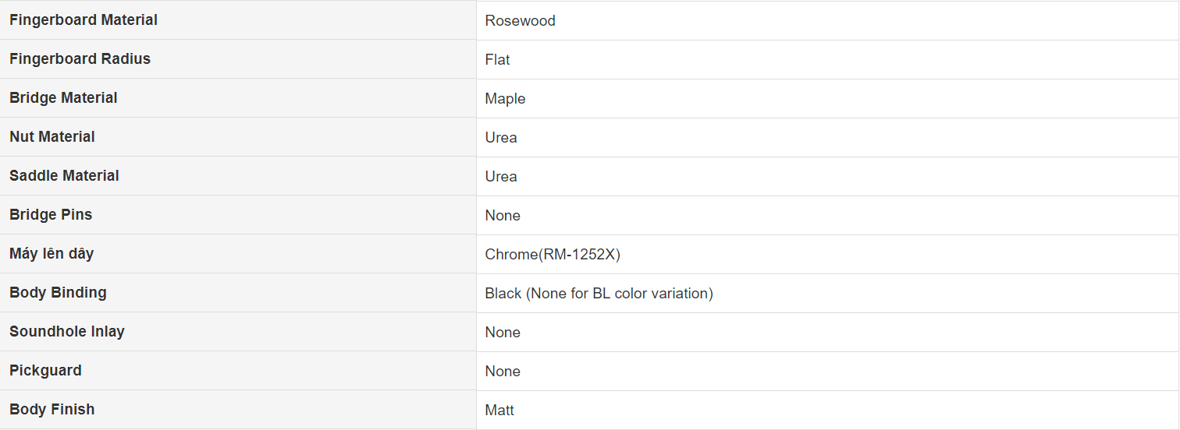Viewport: 1180px width, 430px height.
Task: Click the Bridge Material label
Action: click(x=63, y=98)
